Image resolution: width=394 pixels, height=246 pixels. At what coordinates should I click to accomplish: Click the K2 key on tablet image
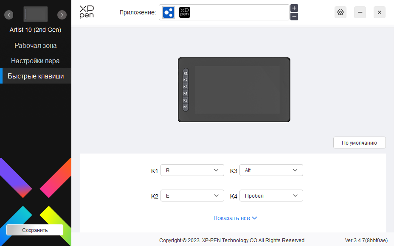pos(186,80)
